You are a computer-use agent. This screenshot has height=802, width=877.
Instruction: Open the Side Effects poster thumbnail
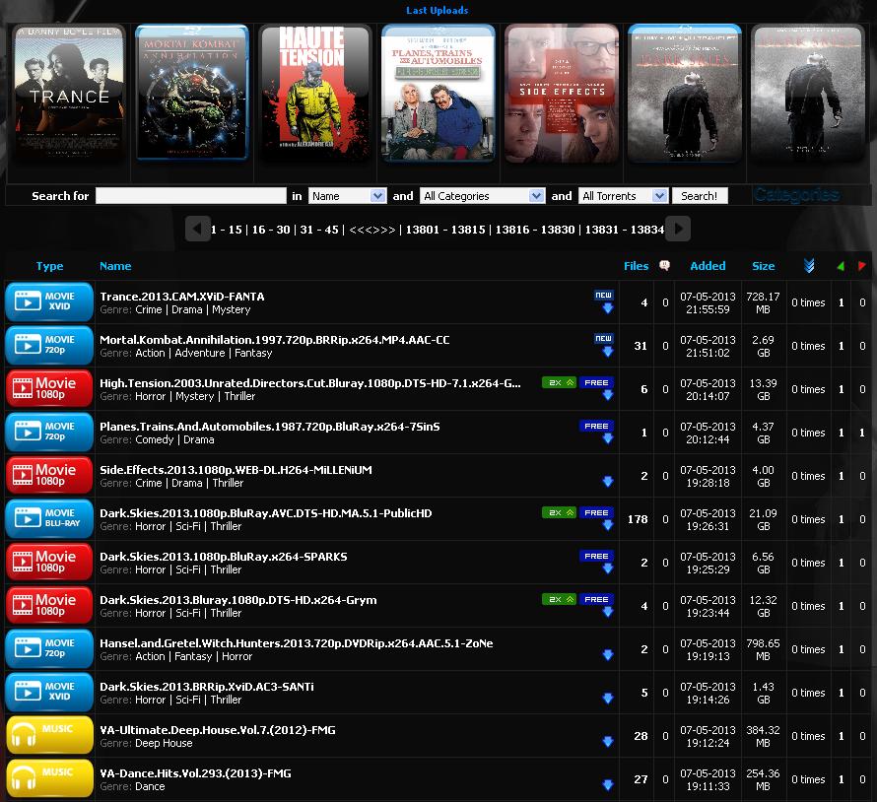click(x=562, y=94)
